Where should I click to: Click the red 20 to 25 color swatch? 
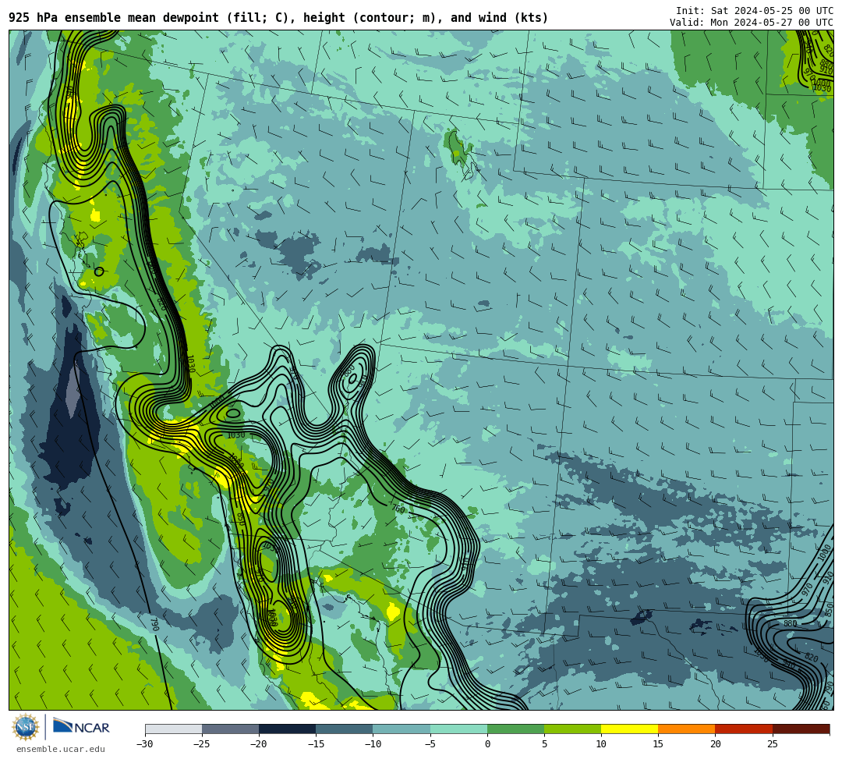pyautogui.click(x=744, y=729)
